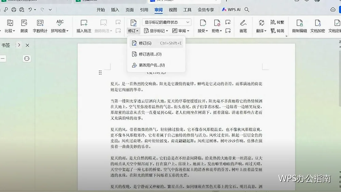The width and height of the screenshot is (341, 192).
Task: Open the References (引用) ribbon tab
Action: pos(144,10)
